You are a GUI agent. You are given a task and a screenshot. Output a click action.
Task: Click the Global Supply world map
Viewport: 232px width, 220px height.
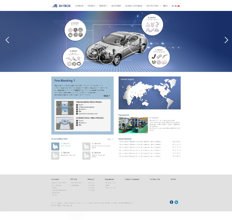[149, 93]
